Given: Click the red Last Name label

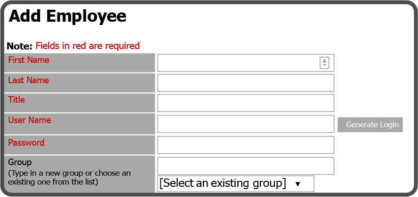Looking at the screenshot, I should click(28, 80).
